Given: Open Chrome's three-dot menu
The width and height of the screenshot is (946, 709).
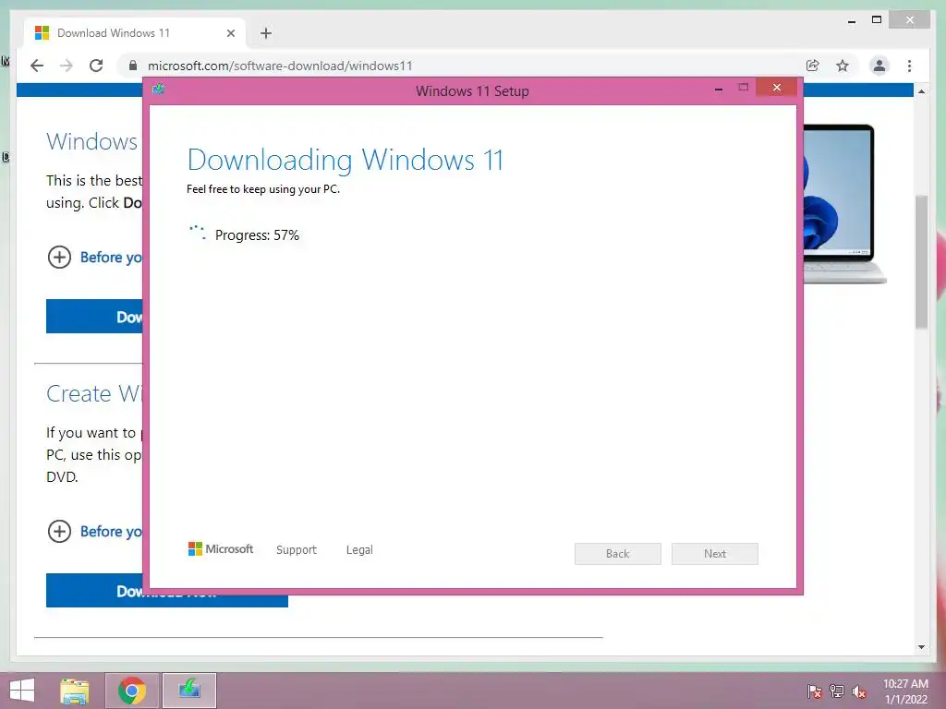Looking at the screenshot, I should 909,66.
